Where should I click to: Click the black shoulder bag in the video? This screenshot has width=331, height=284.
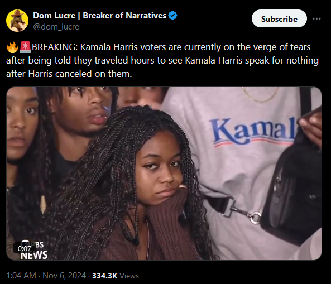pyautogui.click(x=294, y=186)
